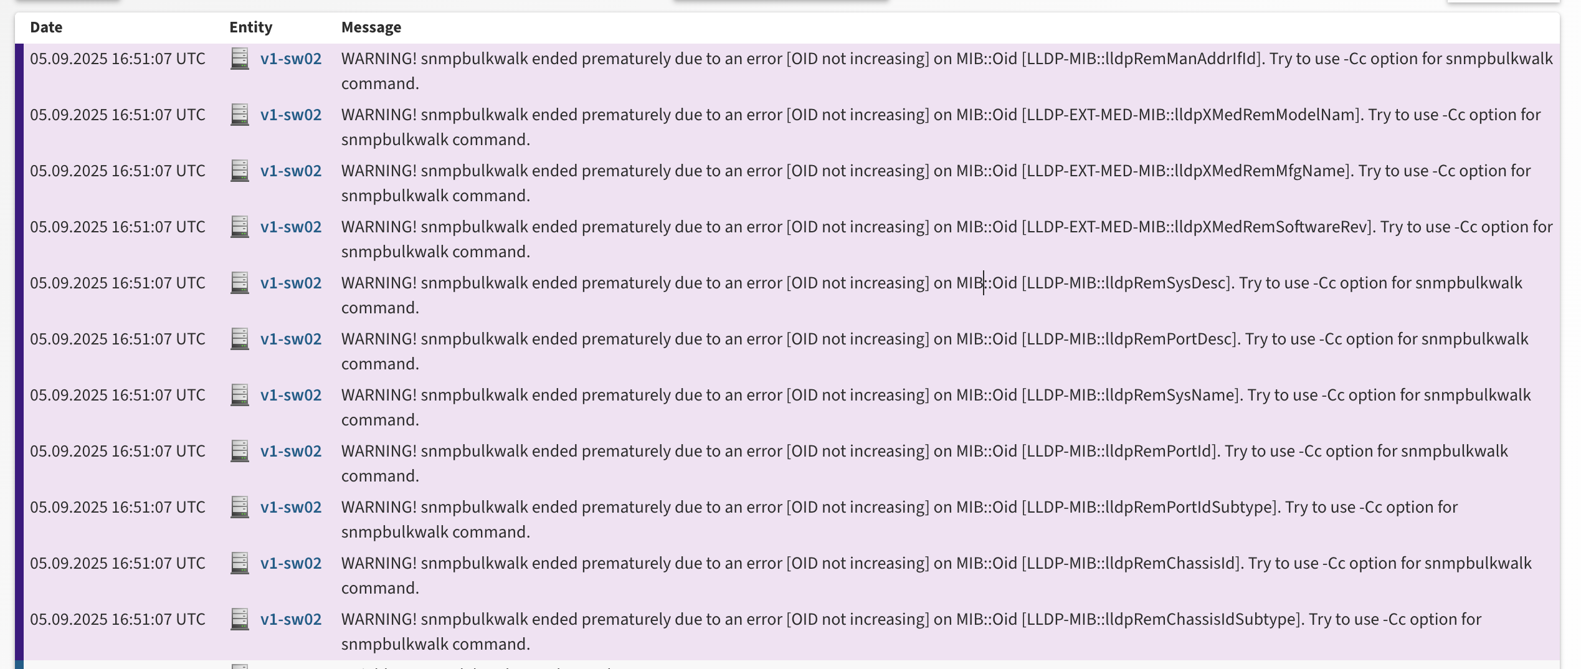This screenshot has height=669, width=1581.
Task: Click the Entity column header
Action: coord(250,27)
